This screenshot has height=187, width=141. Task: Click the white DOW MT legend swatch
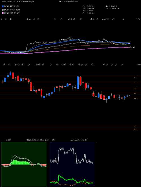[x=3, y=10]
